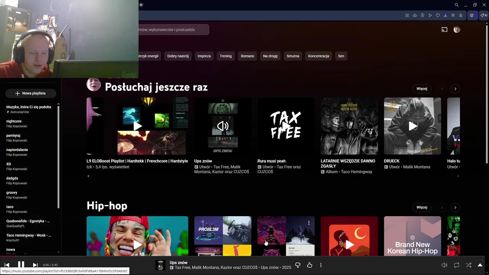Like the song Ups znów

click(309, 265)
